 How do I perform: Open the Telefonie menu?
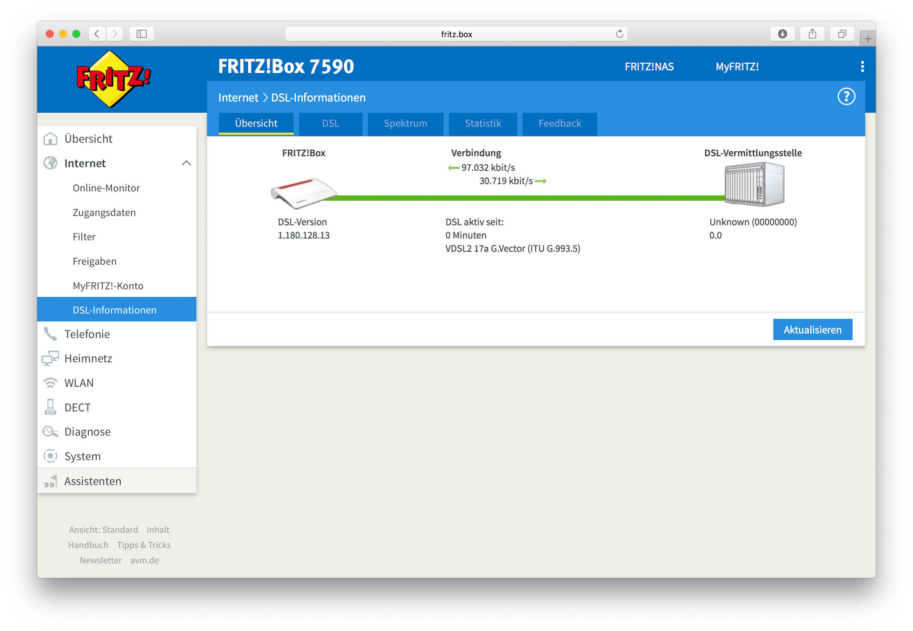[x=117, y=334]
